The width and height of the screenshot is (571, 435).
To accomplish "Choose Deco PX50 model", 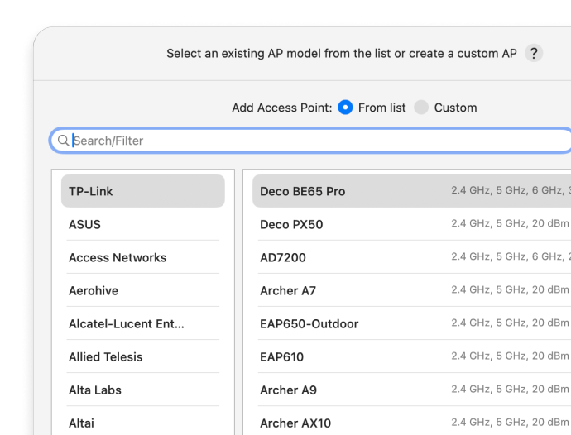I will (411, 224).
